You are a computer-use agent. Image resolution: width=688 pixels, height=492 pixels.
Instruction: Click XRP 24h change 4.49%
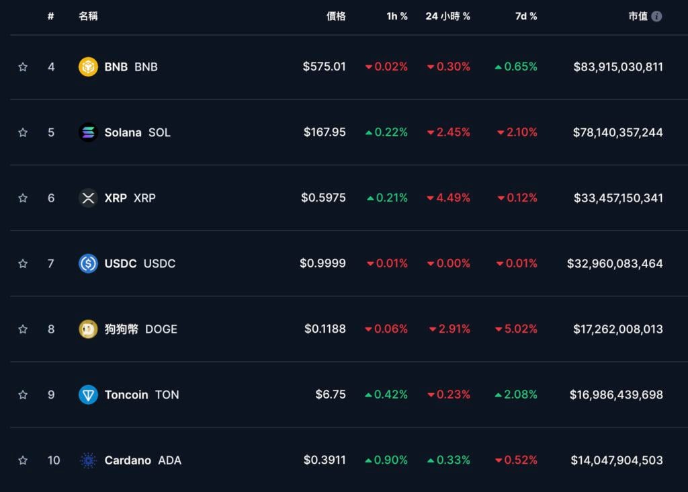(448, 198)
